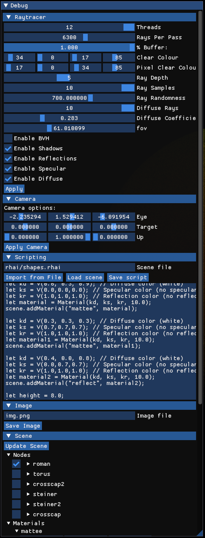The height and width of the screenshot is (538, 205).
Task: Click the fov slider
Action: click(x=69, y=128)
